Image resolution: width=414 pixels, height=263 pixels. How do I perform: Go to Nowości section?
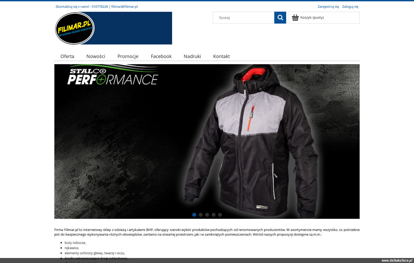pos(96,56)
